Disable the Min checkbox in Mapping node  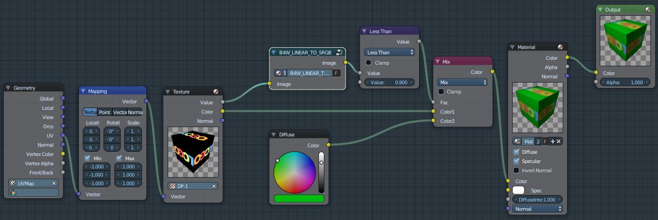(87, 158)
